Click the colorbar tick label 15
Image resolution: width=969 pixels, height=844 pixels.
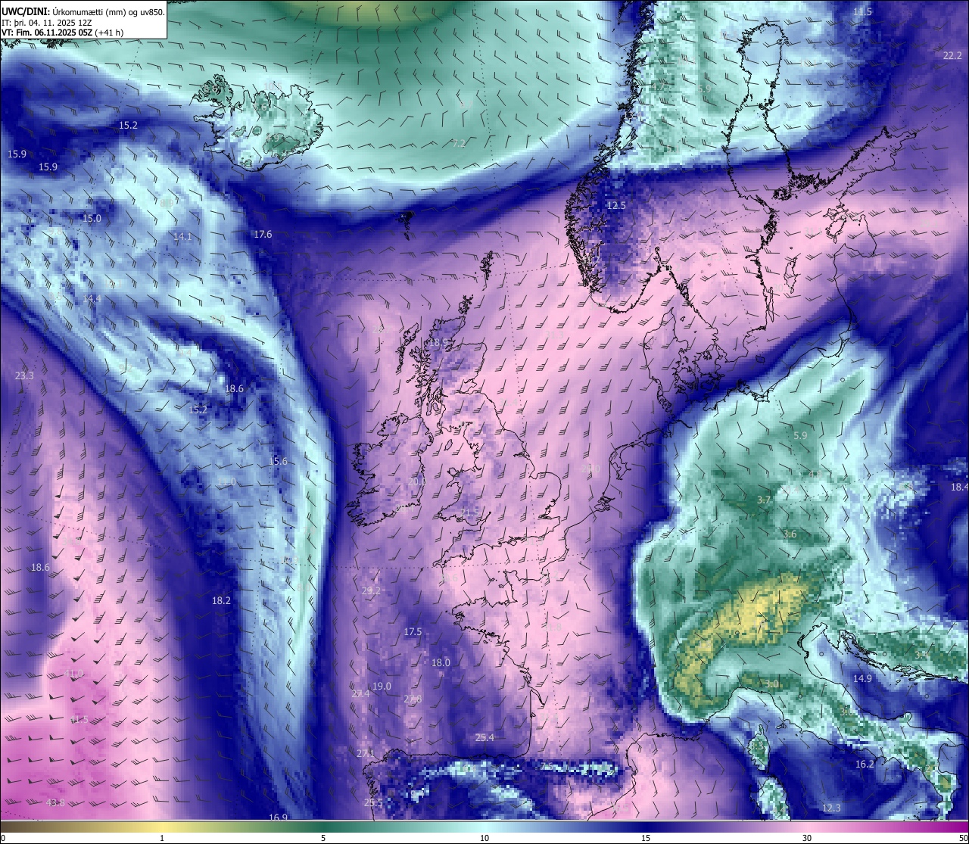646,838
